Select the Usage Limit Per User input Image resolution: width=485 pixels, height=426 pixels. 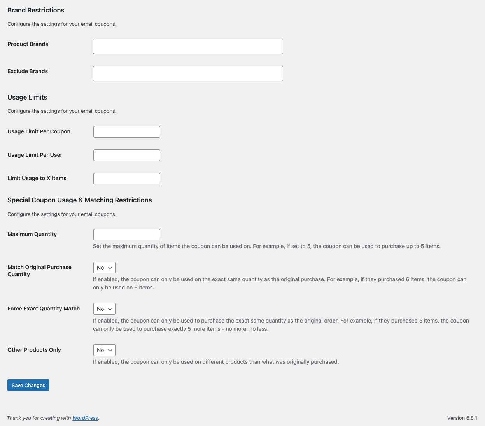click(127, 155)
